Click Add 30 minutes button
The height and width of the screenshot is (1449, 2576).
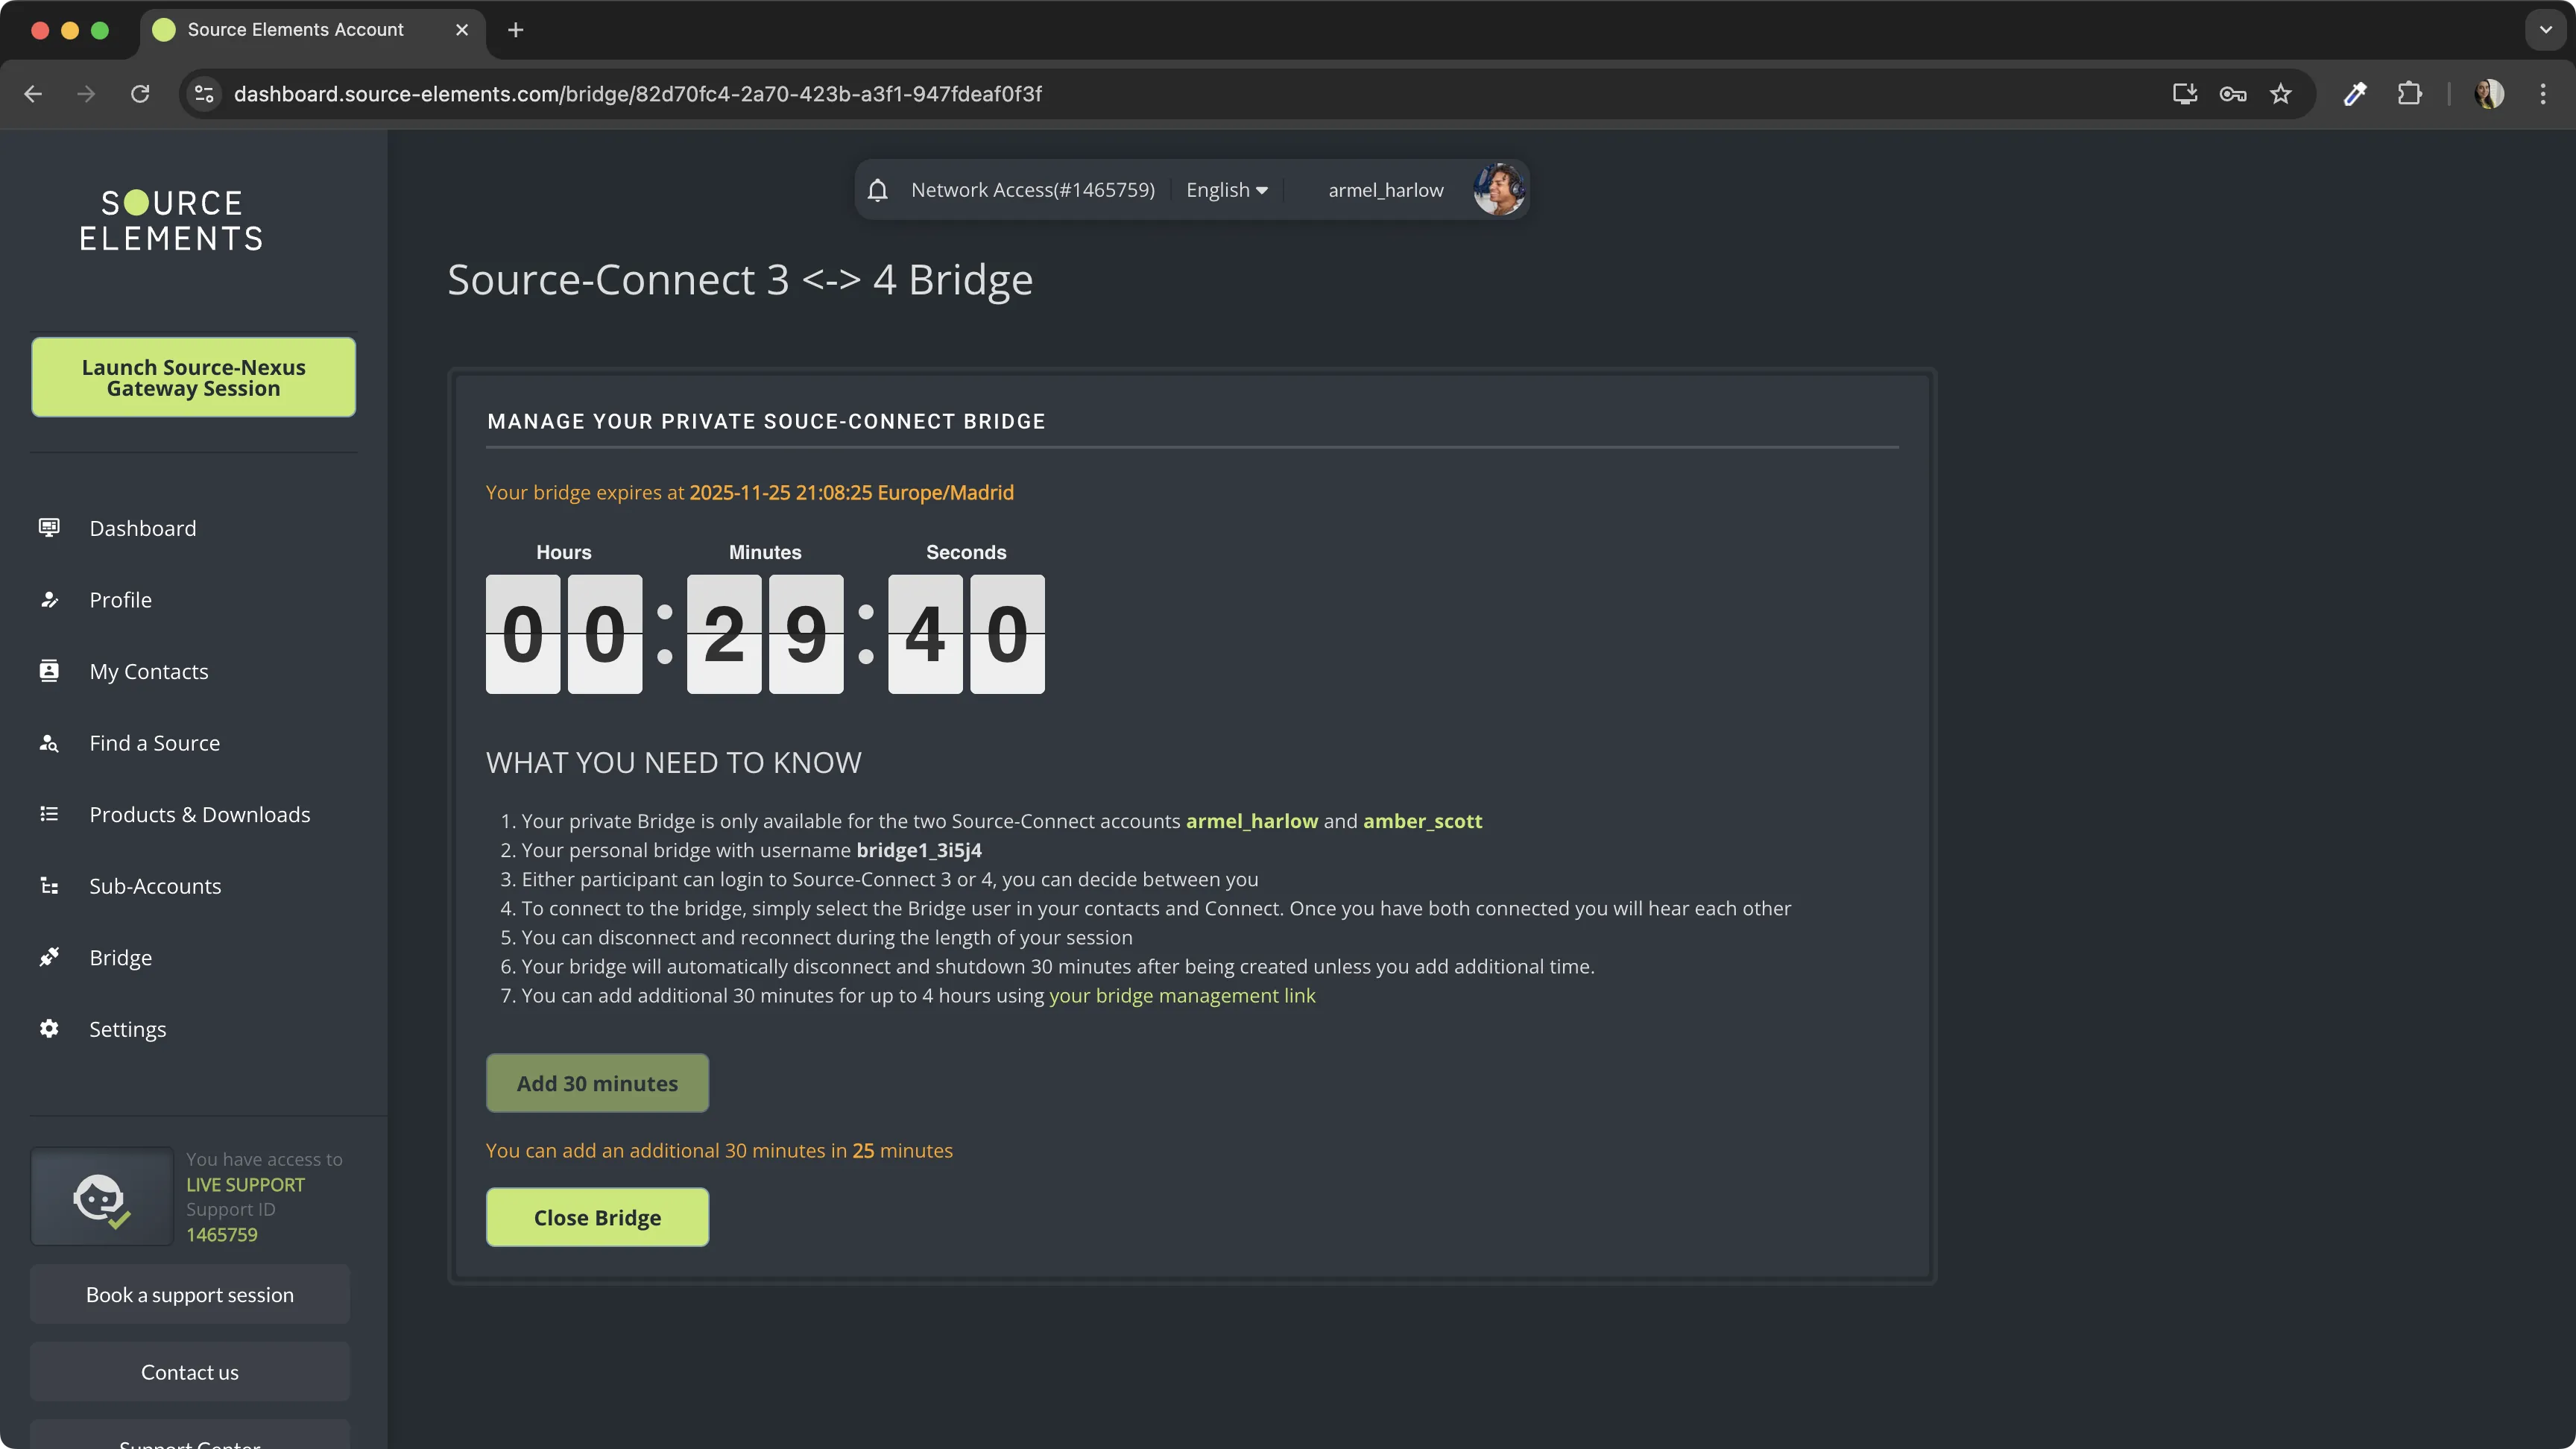(x=597, y=1083)
